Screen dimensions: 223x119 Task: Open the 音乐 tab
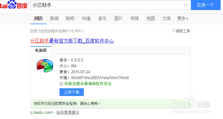point(102,18)
